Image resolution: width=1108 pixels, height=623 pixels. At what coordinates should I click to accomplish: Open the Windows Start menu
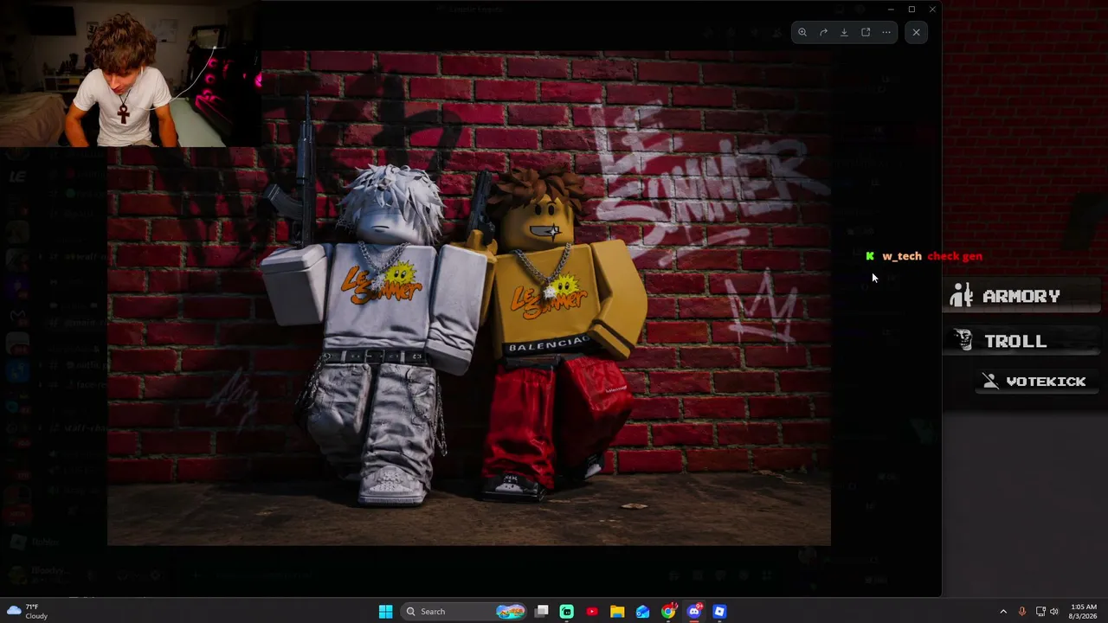pos(386,612)
